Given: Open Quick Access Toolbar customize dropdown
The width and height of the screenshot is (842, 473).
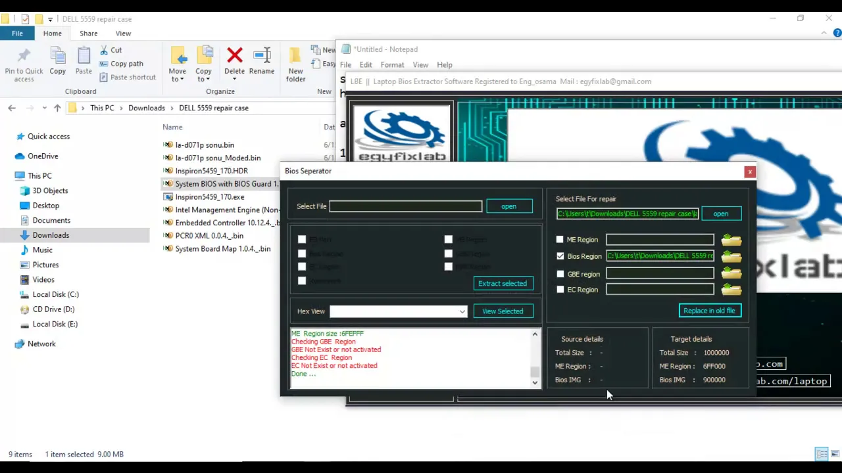Looking at the screenshot, I should pyautogui.click(x=50, y=19).
